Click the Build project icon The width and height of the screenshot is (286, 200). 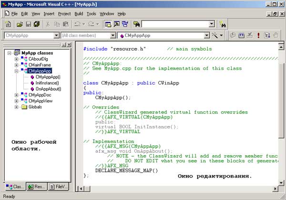coord(241,35)
